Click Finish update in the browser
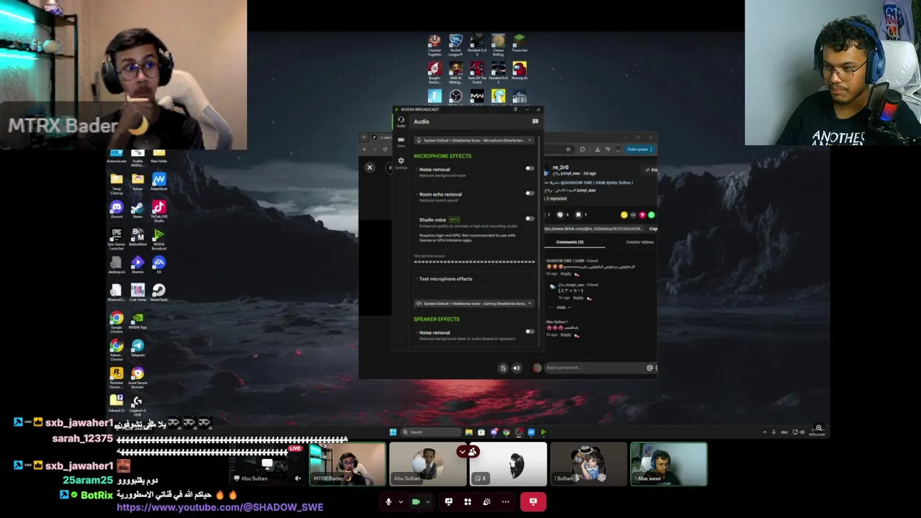This screenshot has height=518, width=921. (x=639, y=150)
